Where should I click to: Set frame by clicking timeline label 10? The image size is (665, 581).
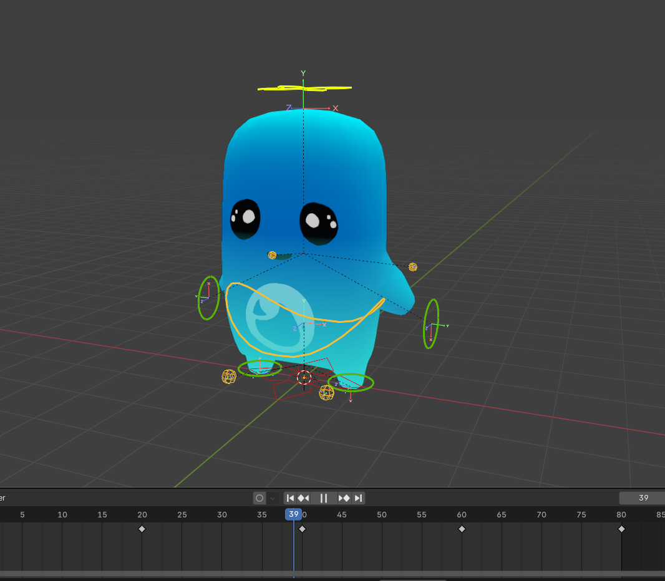(62, 514)
